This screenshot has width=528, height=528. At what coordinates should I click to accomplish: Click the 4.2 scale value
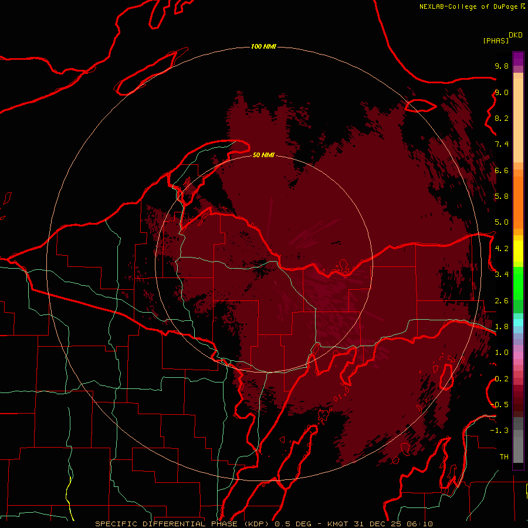click(x=502, y=249)
